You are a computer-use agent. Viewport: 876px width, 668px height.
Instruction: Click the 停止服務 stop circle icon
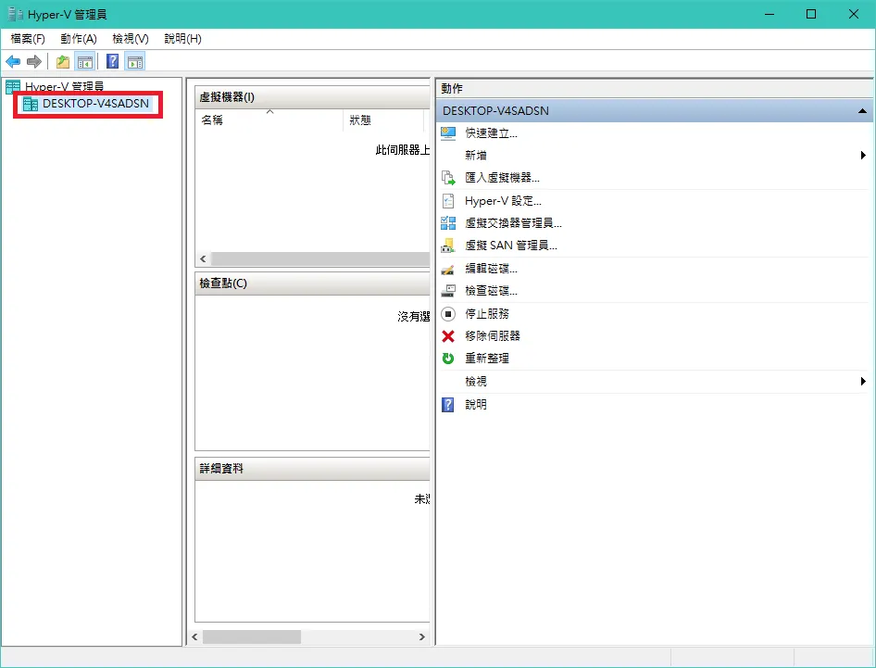pyautogui.click(x=448, y=313)
